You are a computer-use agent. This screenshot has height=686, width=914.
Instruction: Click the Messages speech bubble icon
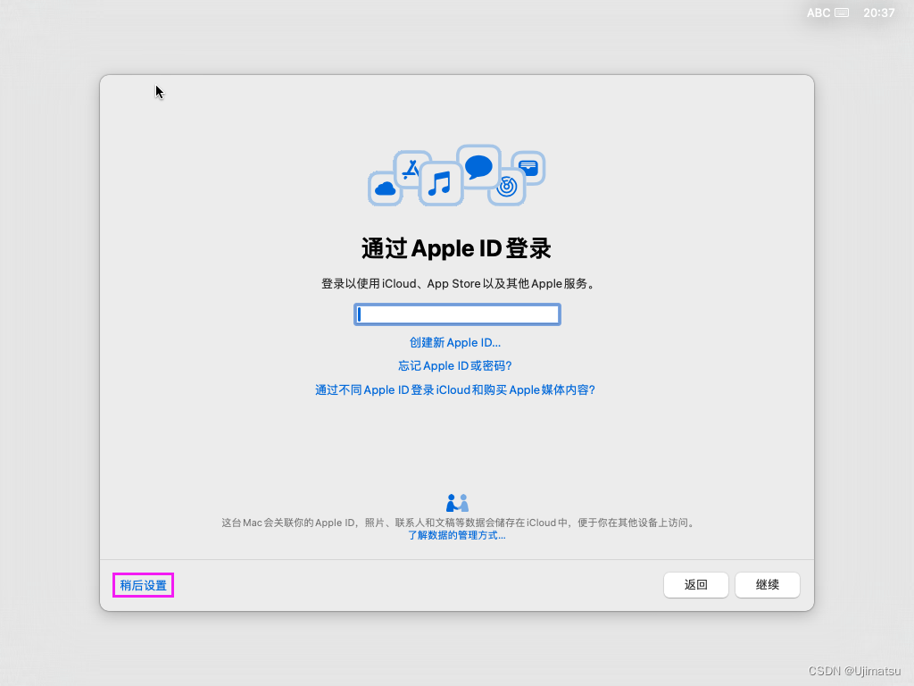pyautogui.click(x=479, y=167)
